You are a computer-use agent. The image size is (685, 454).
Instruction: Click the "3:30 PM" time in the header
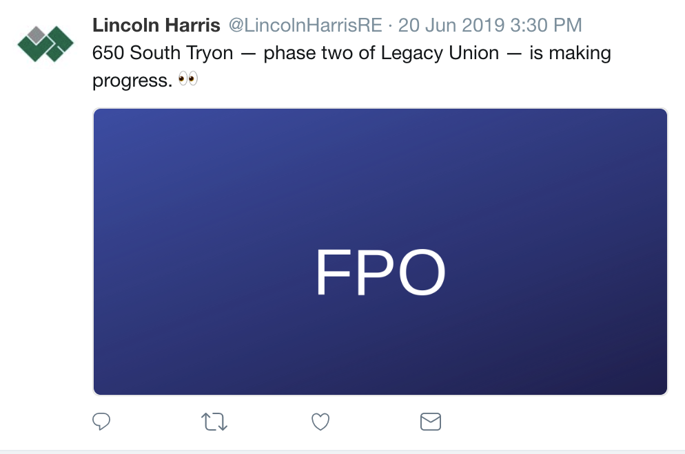[546, 26]
